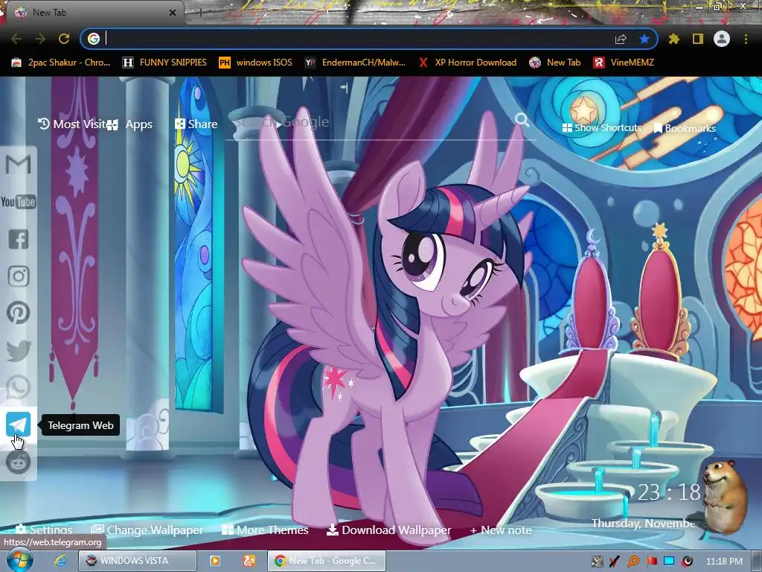Open the Chrome side panel
Viewport: 762px width, 572px height.
[x=698, y=39]
